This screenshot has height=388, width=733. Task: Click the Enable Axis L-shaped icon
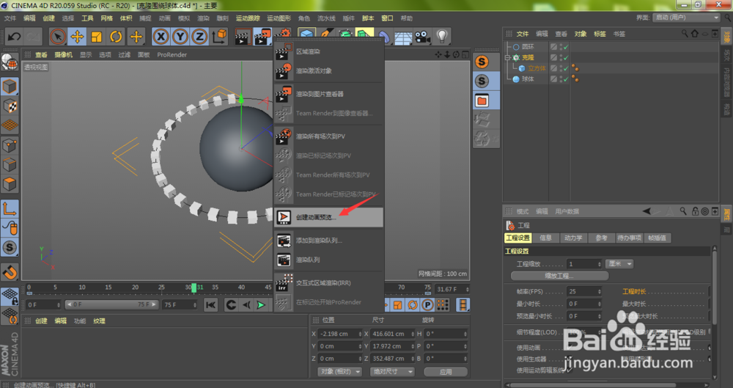click(x=10, y=209)
